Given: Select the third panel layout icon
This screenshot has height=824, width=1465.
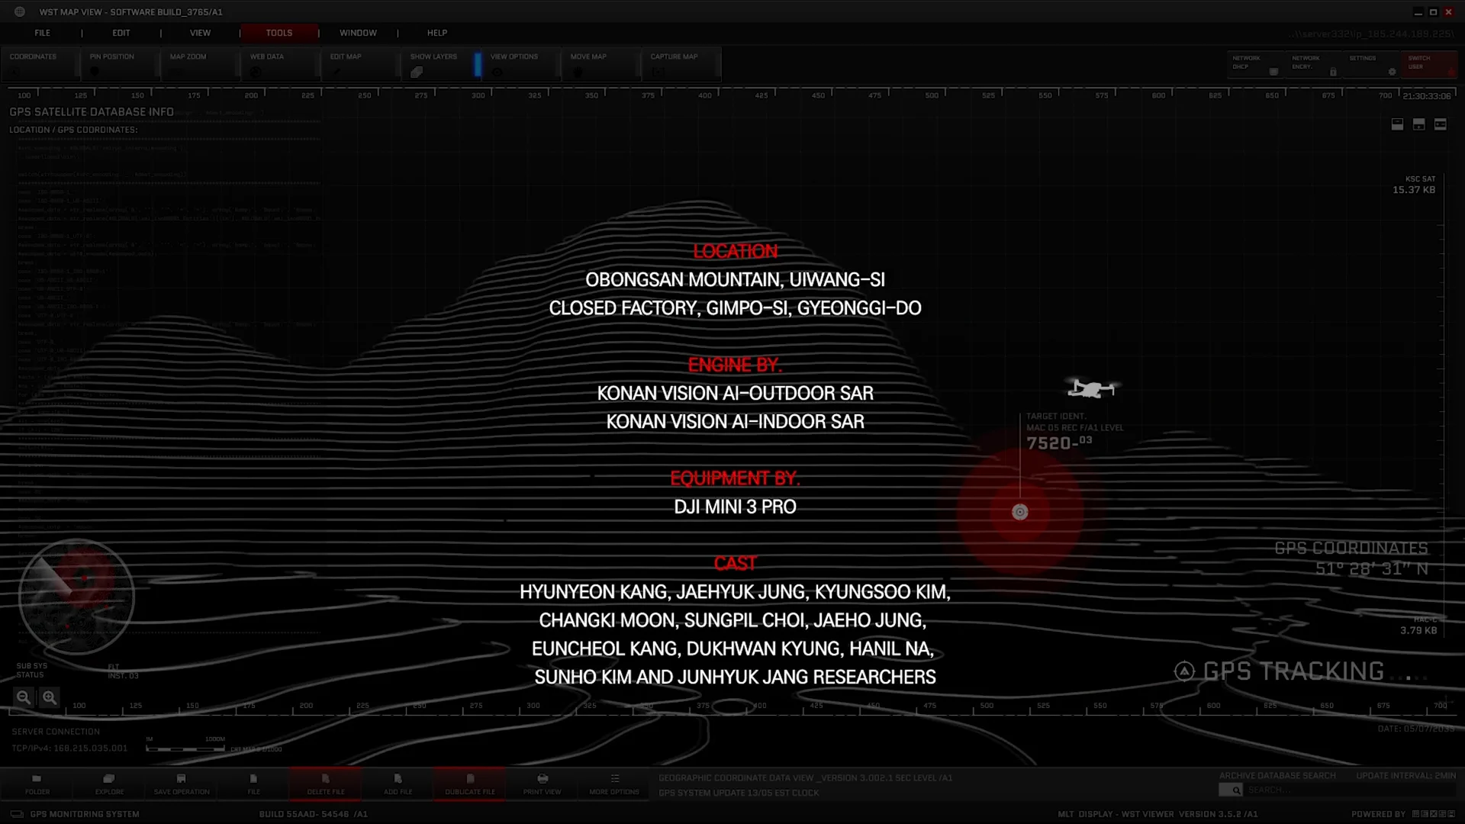Looking at the screenshot, I should (x=1440, y=124).
